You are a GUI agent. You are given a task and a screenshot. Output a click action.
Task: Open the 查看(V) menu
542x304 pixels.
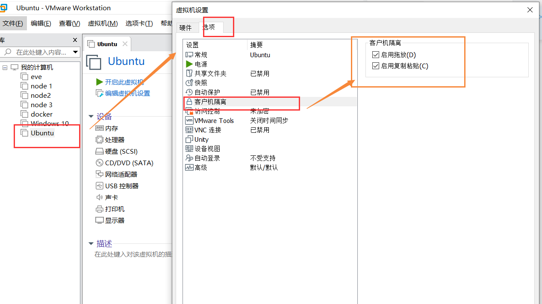tap(70, 23)
